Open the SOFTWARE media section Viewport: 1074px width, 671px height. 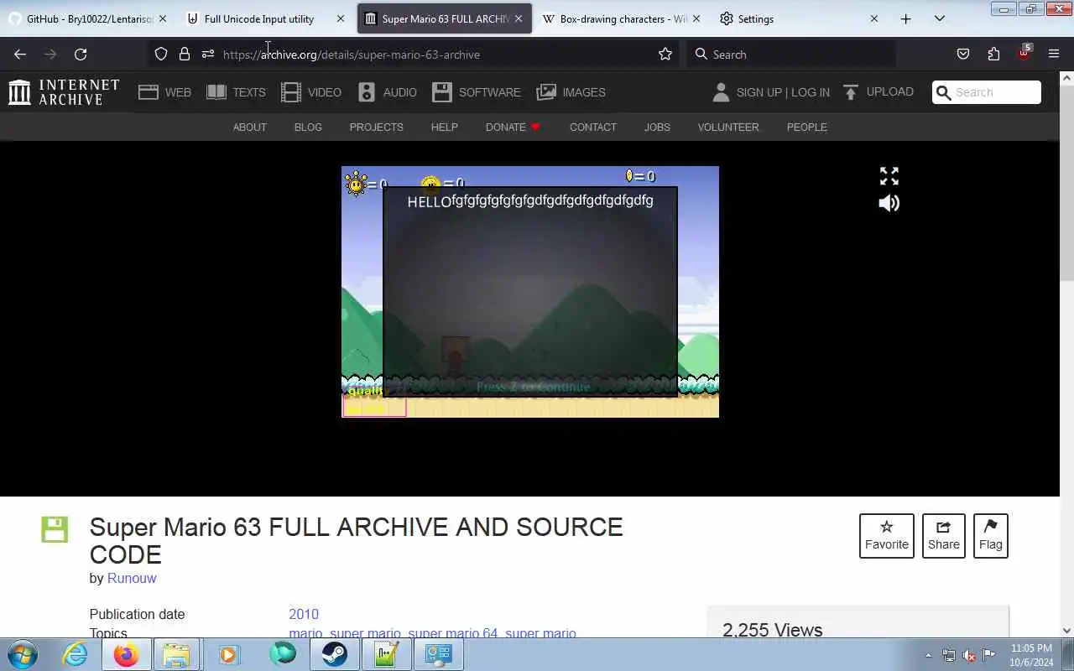click(477, 92)
